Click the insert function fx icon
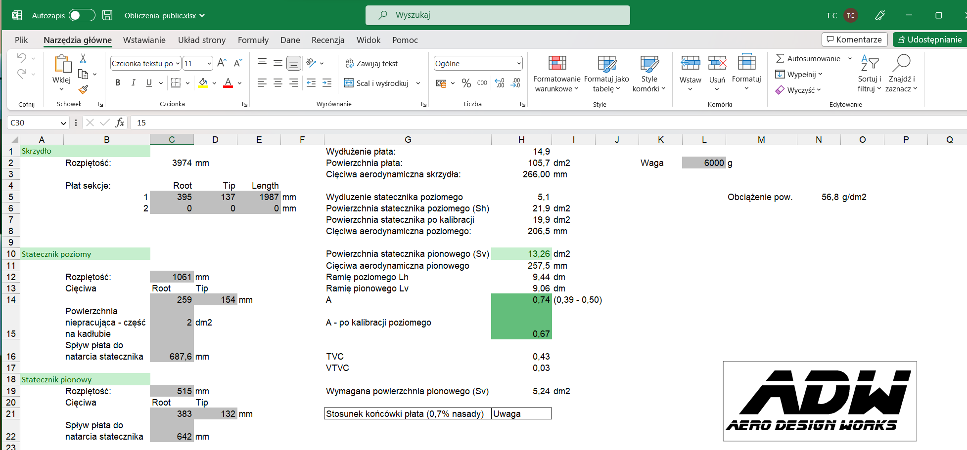The width and height of the screenshot is (967, 450). click(x=120, y=123)
